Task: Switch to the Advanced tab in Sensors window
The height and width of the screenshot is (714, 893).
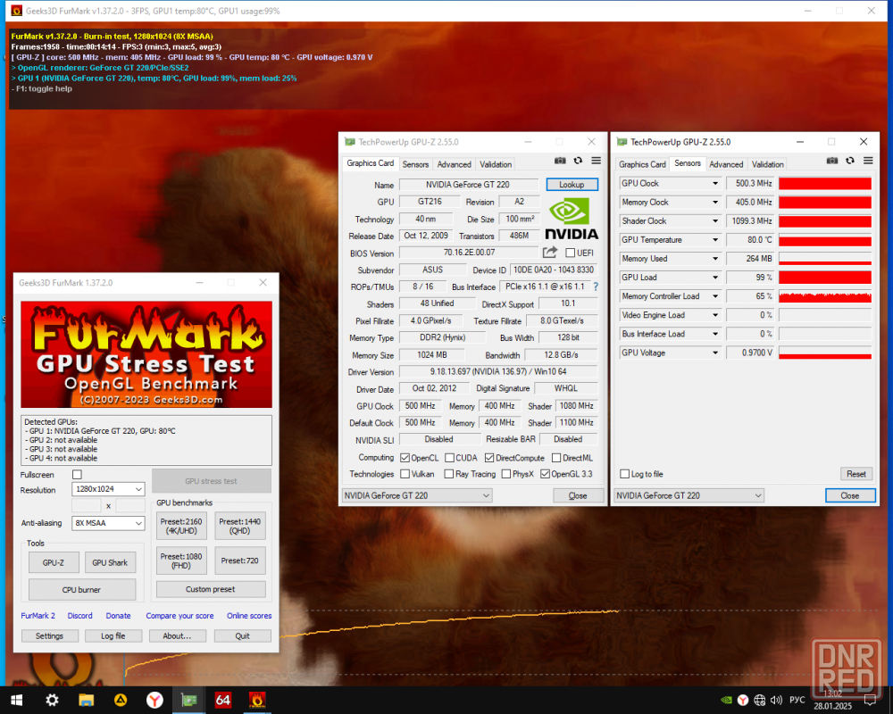Action: (x=726, y=164)
